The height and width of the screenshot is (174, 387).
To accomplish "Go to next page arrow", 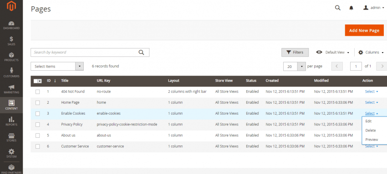I will click(x=382, y=66).
